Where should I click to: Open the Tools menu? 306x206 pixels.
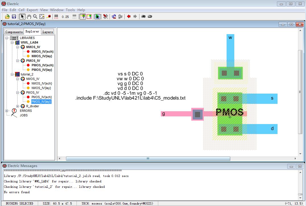tap(70, 10)
